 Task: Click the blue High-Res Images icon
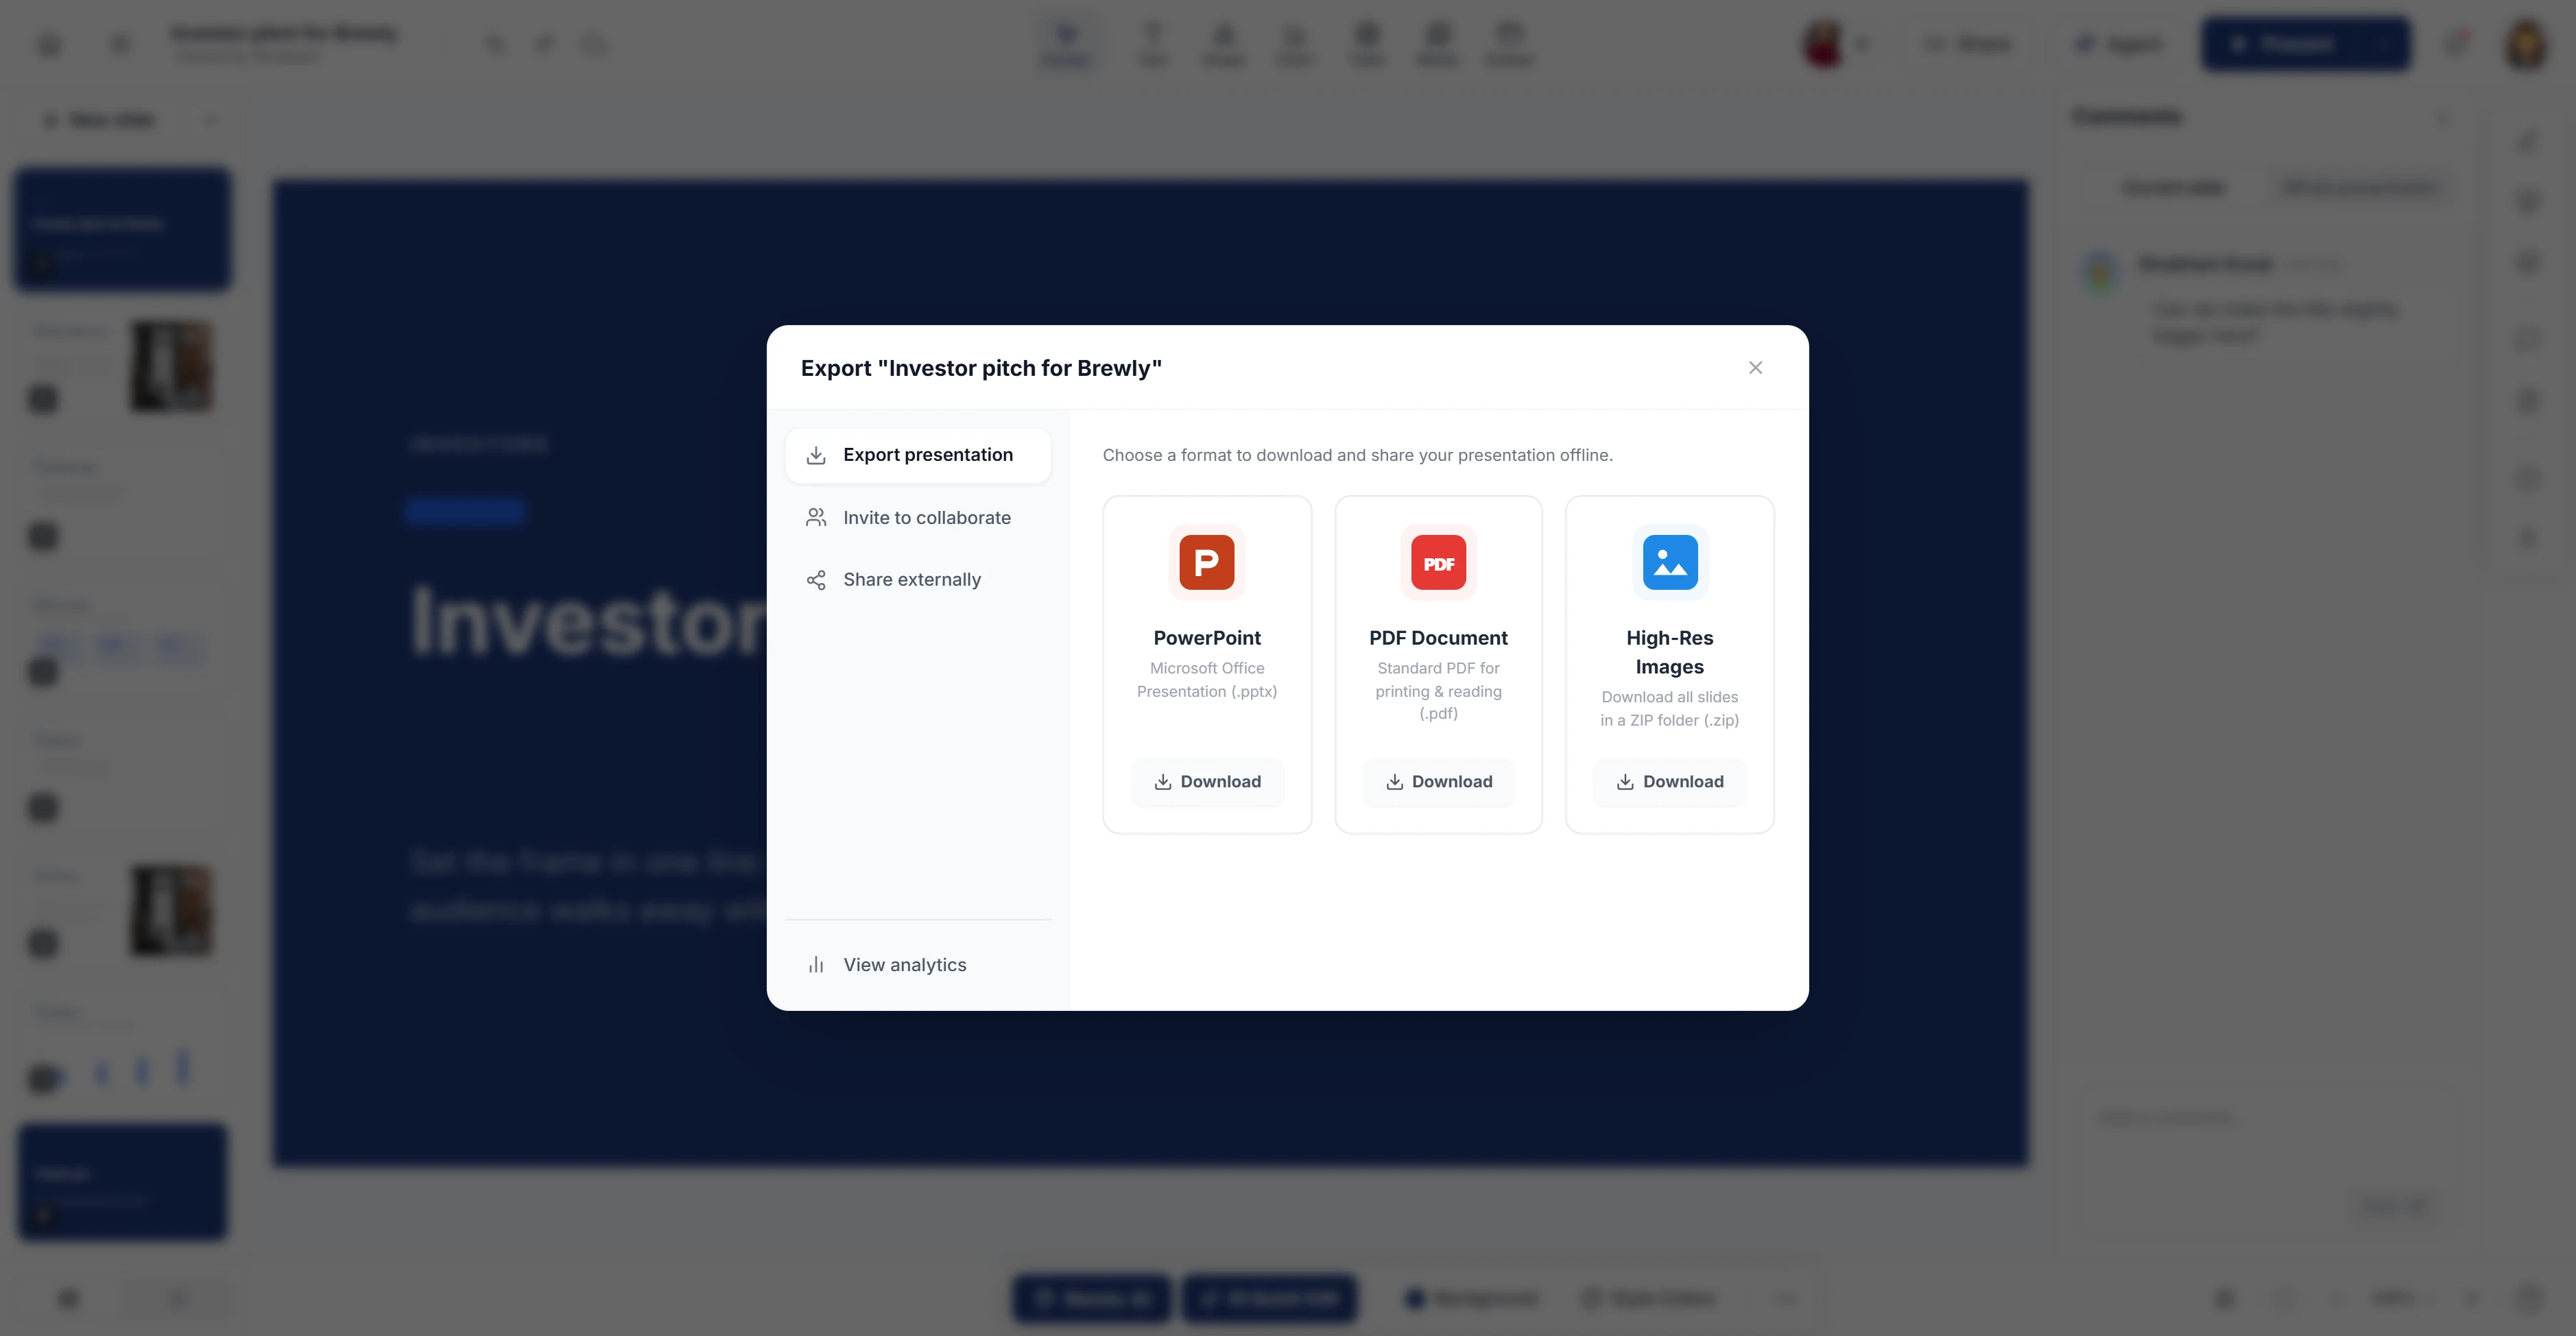(x=1670, y=562)
